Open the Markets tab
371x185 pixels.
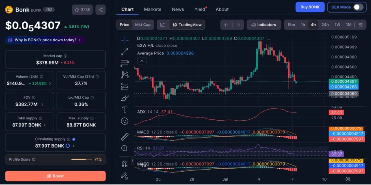coord(153,9)
